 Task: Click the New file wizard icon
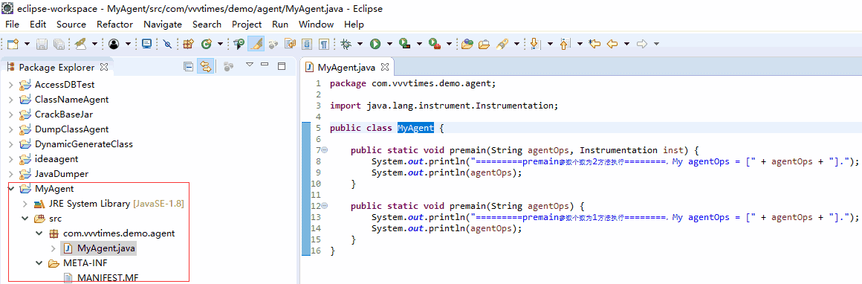coord(13,44)
